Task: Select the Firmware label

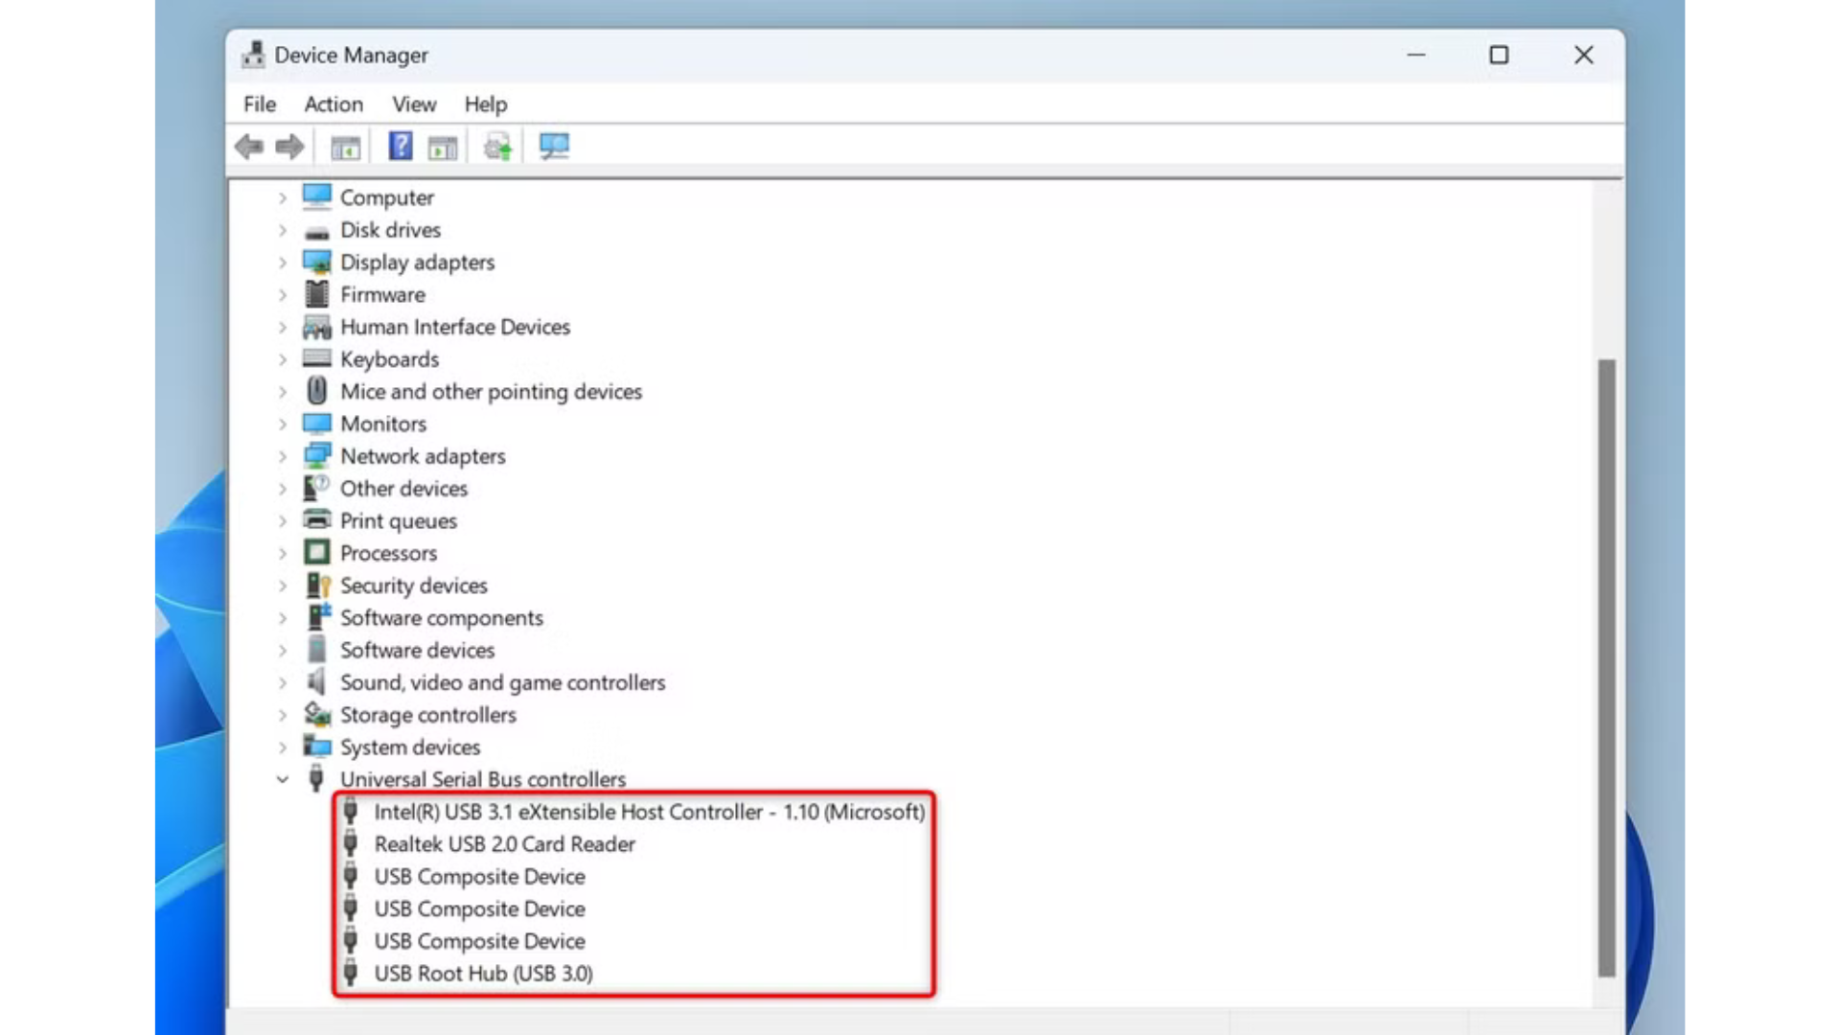Action: tap(382, 294)
